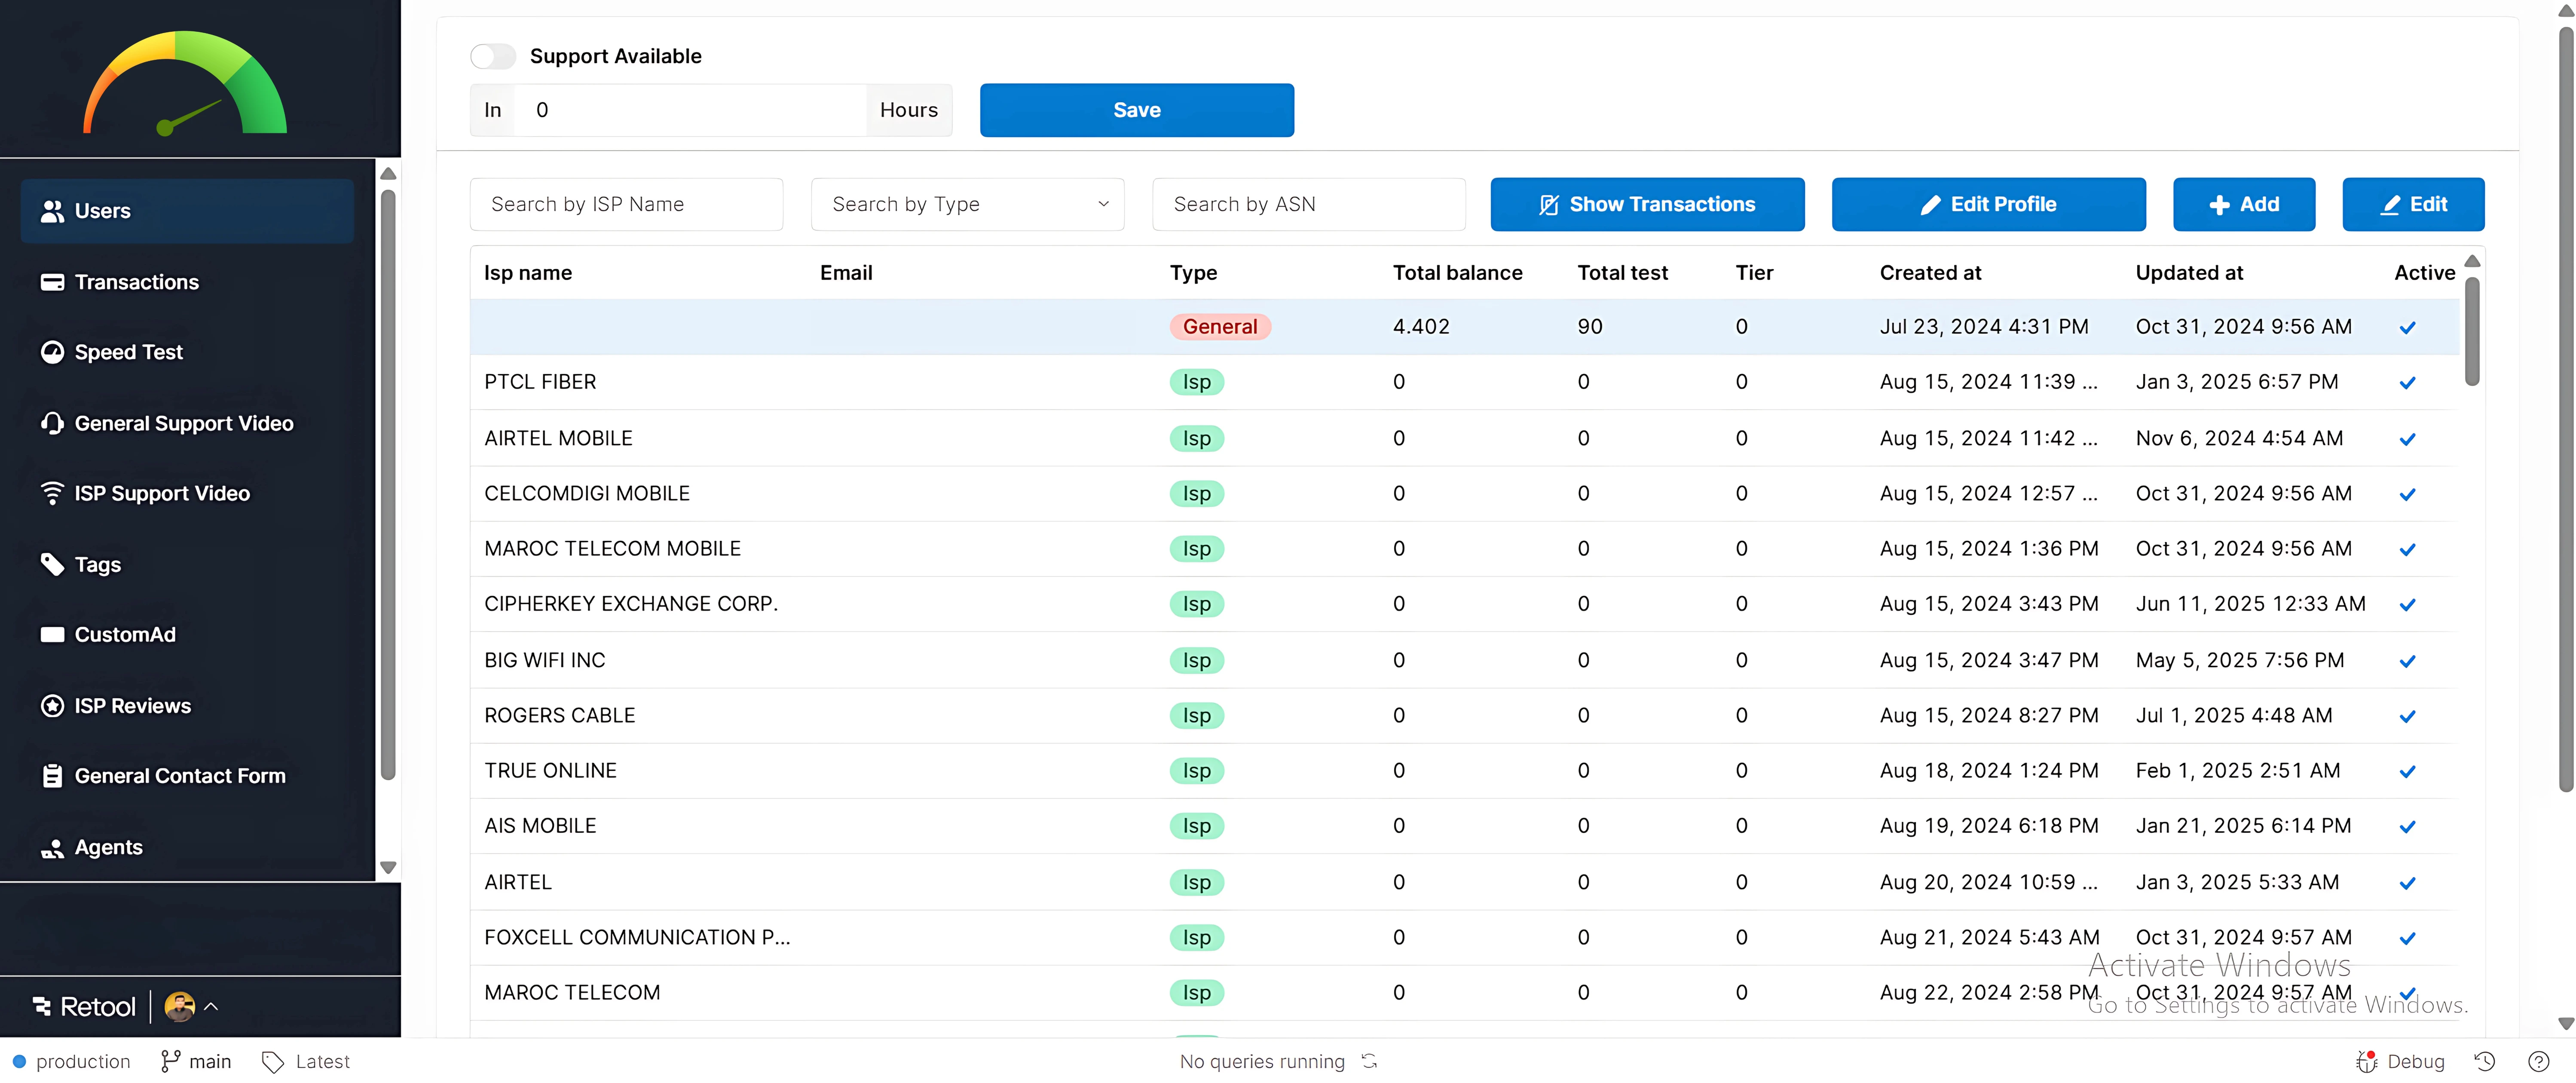Screen dimensions: 2576x1083
Task: Select the TRUE ONLINE row name
Action: tap(550, 771)
